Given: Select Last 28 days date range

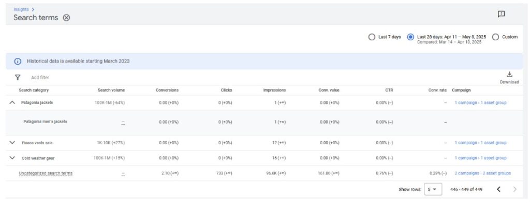Looking at the screenshot, I should 410,37.
